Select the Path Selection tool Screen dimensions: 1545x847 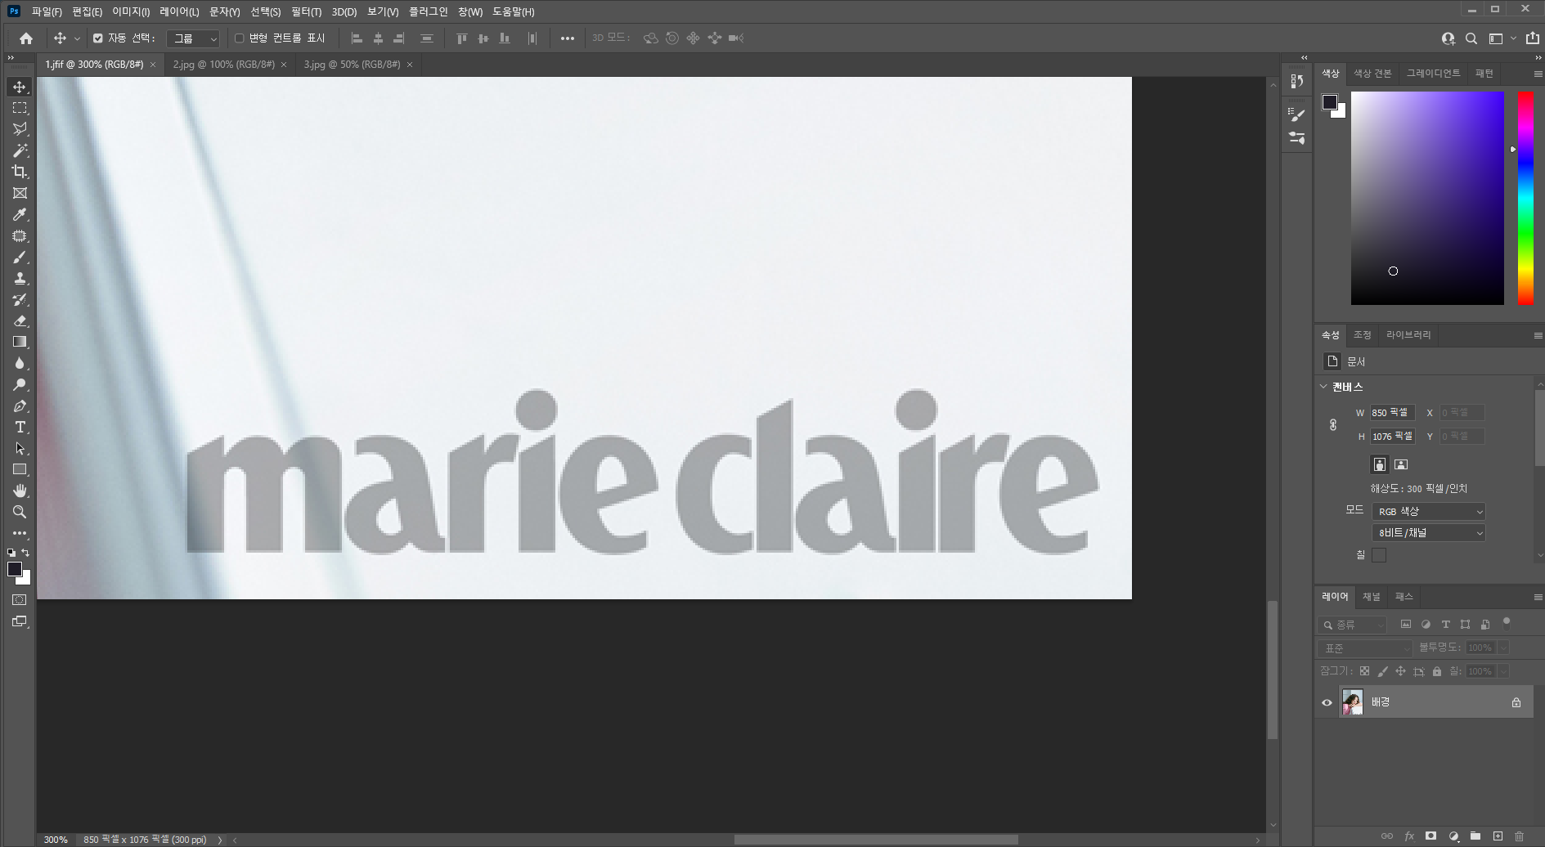[20, 448]
